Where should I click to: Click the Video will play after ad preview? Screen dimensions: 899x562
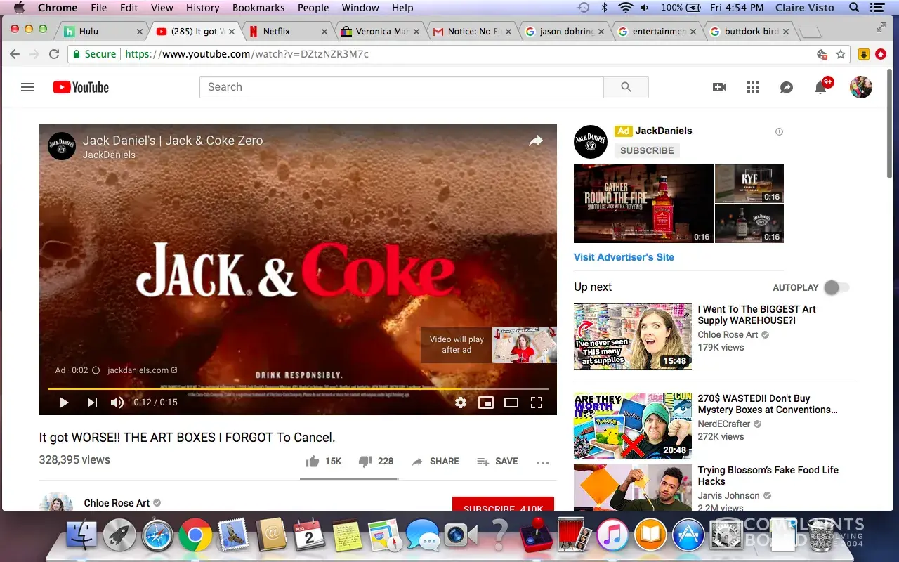[x=489, y=345]
